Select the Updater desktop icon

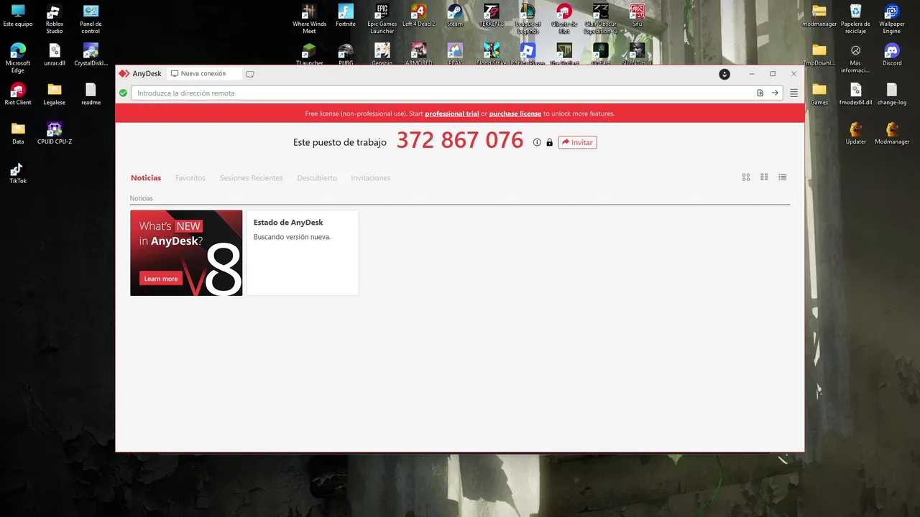pos(855,133)
